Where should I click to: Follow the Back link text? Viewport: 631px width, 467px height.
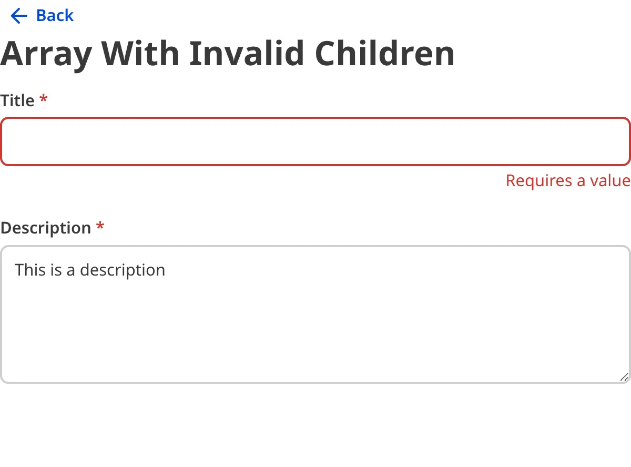coord(55,16)
